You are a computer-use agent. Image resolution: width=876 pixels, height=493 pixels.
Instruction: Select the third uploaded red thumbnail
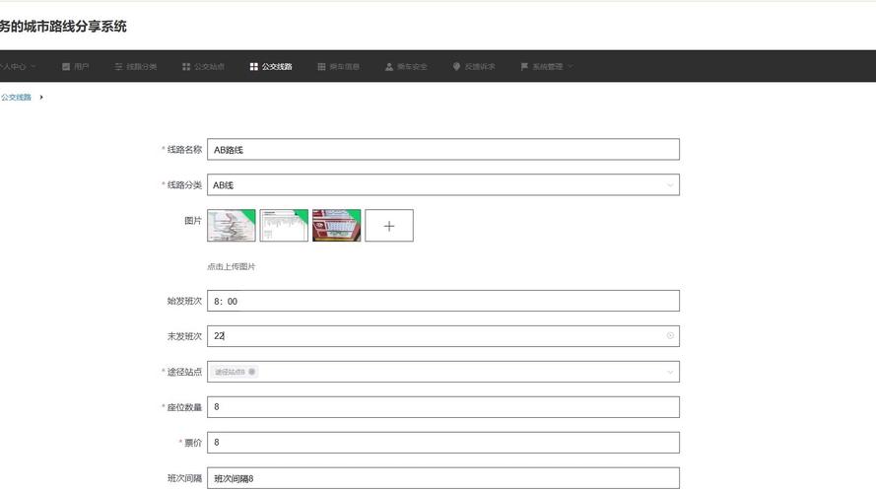coord(336,226)
